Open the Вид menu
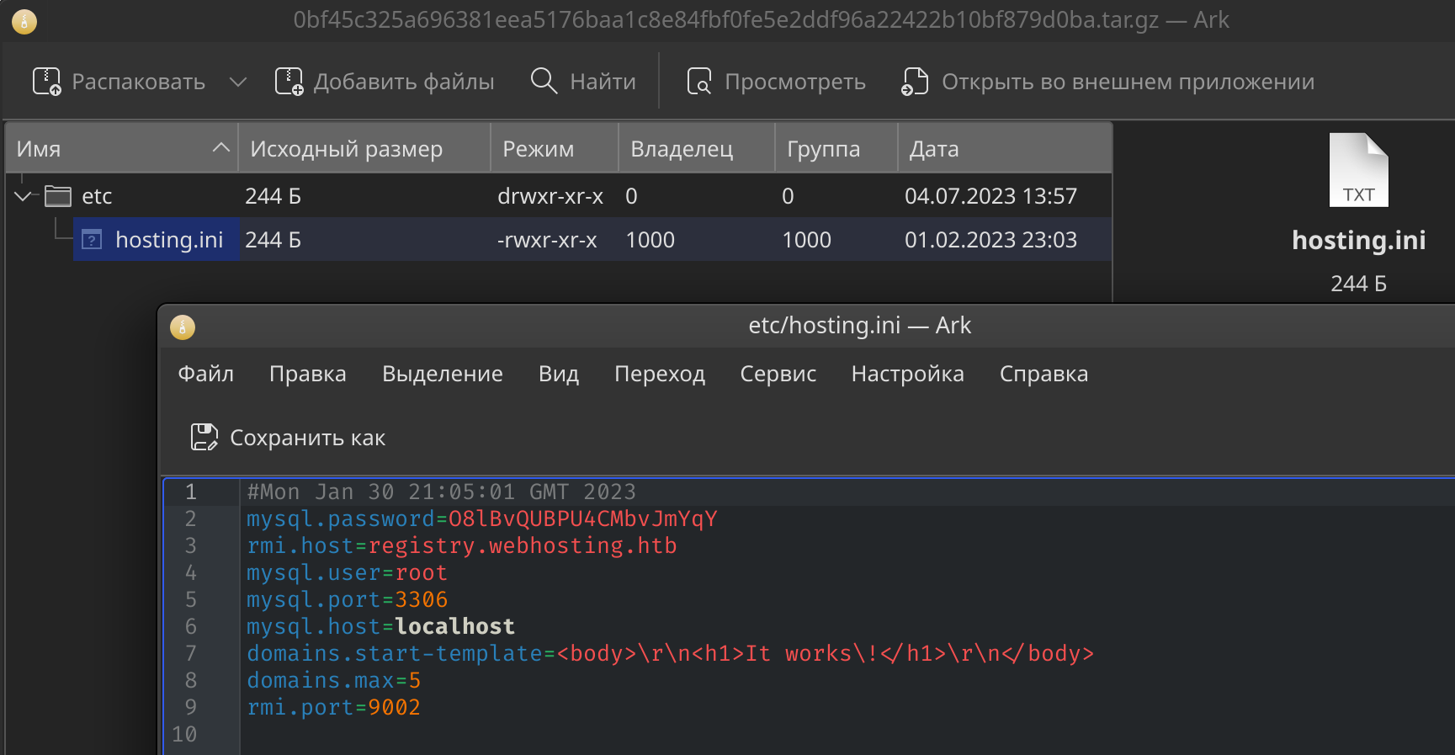Image resolution: width=1455 pixels, height=755 pixels. pyautogui.click(x=559, y=374)
